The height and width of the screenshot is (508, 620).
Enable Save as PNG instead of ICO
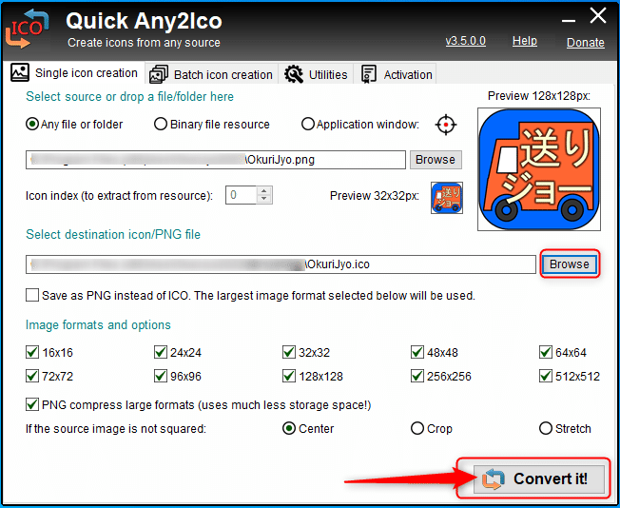pyautogui.click(x=32, y=295)
